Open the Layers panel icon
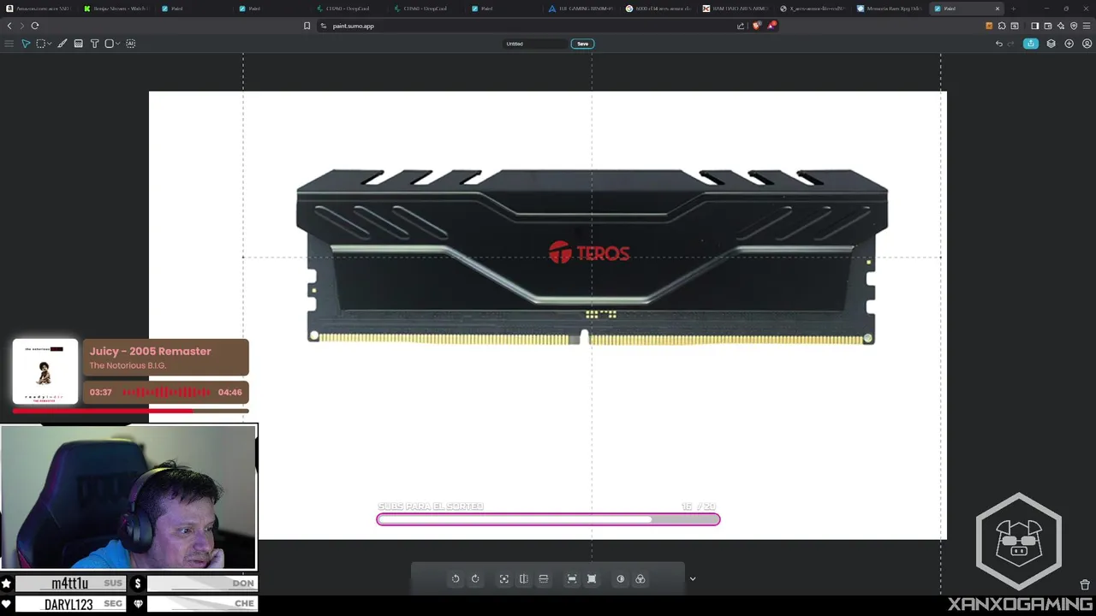This screenshot has width=1096, height=616. tap(1051, 44)
